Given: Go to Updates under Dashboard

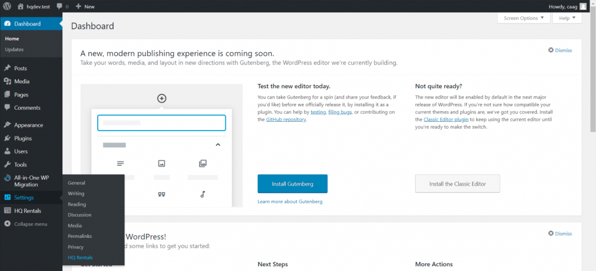Looking at the screenshot, I should point(15,49).
